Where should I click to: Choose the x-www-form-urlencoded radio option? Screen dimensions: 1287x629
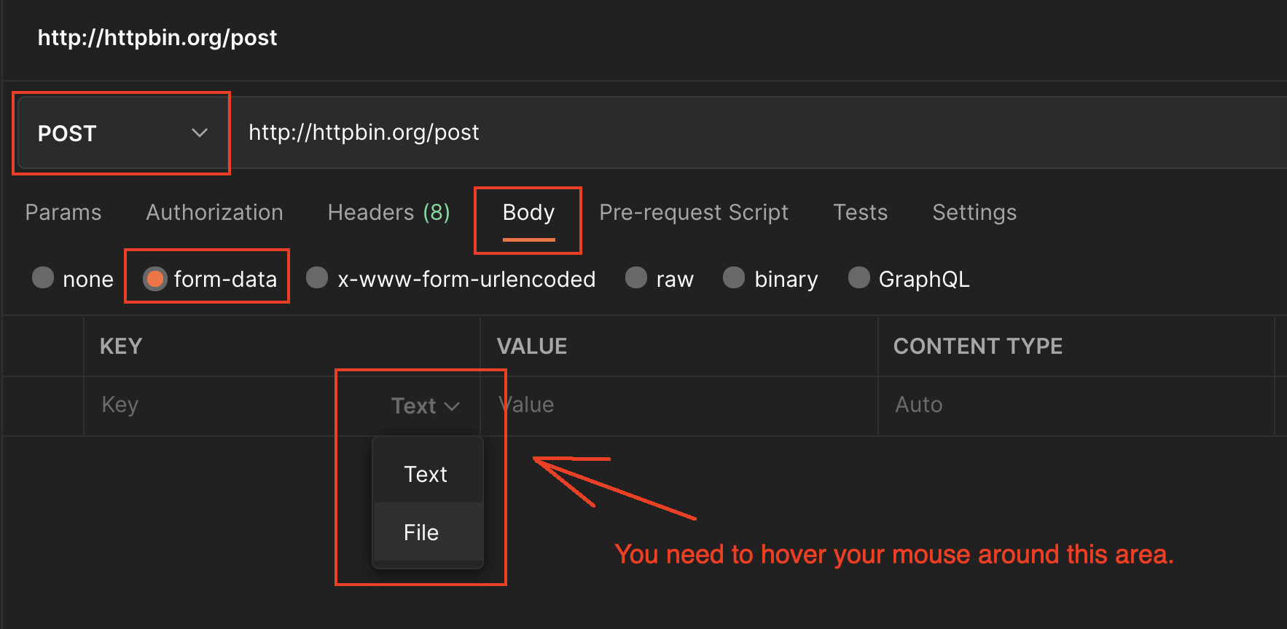coord(317,277)
